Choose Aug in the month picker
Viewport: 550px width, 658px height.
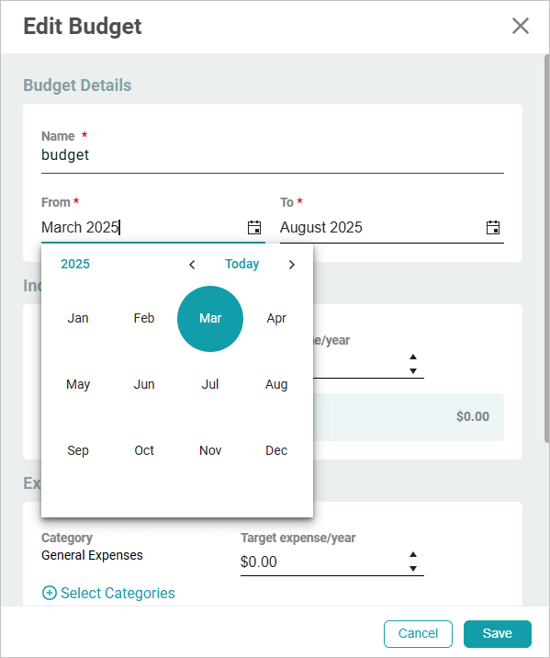pyautogui.click(x=276, y=384)
